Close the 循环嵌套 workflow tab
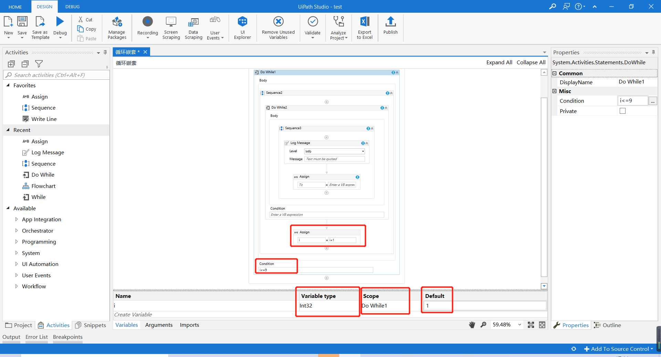Viewport: 661px width, 357px height. coord(145,52)
